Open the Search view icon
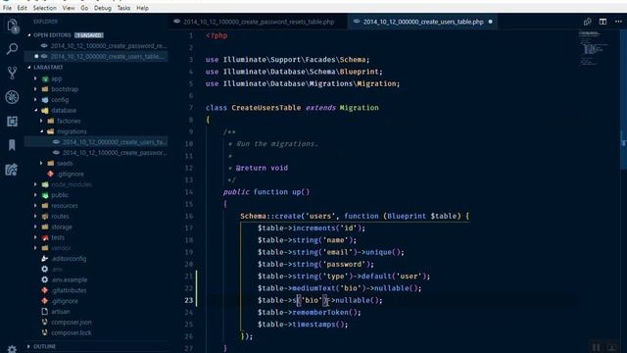627x353 pixels. [12, 49]
